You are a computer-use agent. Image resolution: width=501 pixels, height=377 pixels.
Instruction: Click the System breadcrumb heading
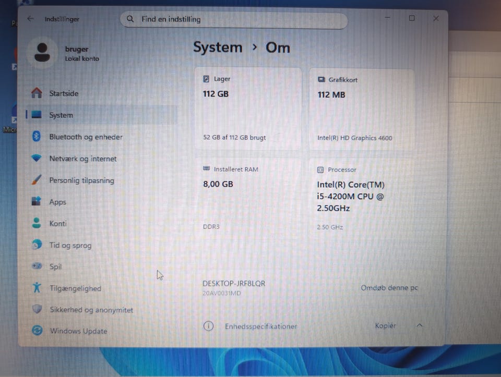click(x=218, y=47)
